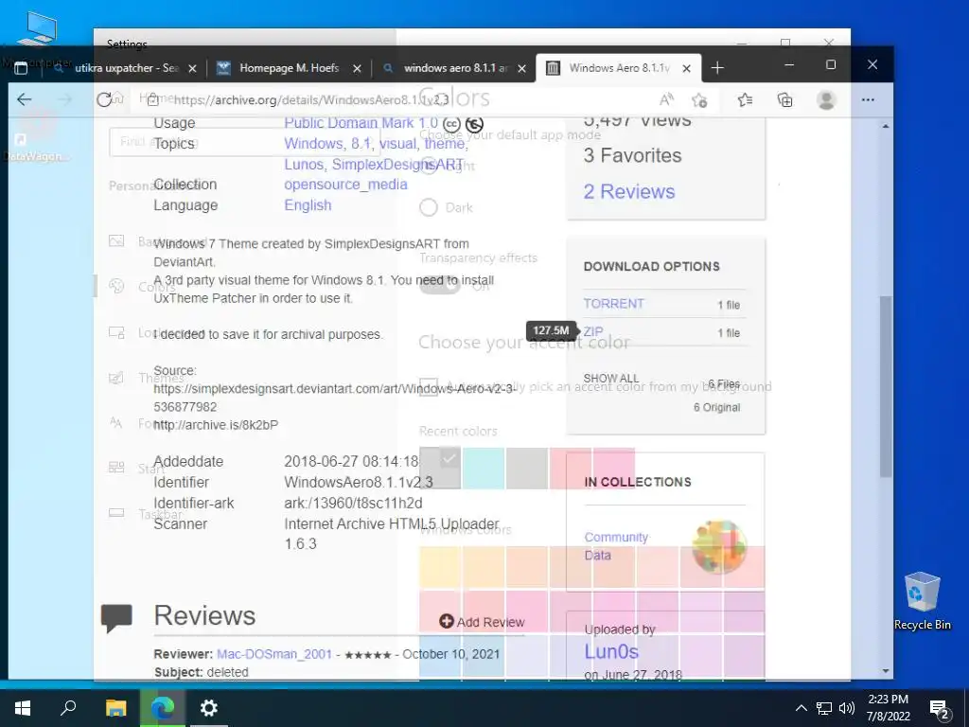Close the Homepage M. Hoefs tab
This screenshot has height=727, width=969.
pyautogui.click(x=357, y=68)
